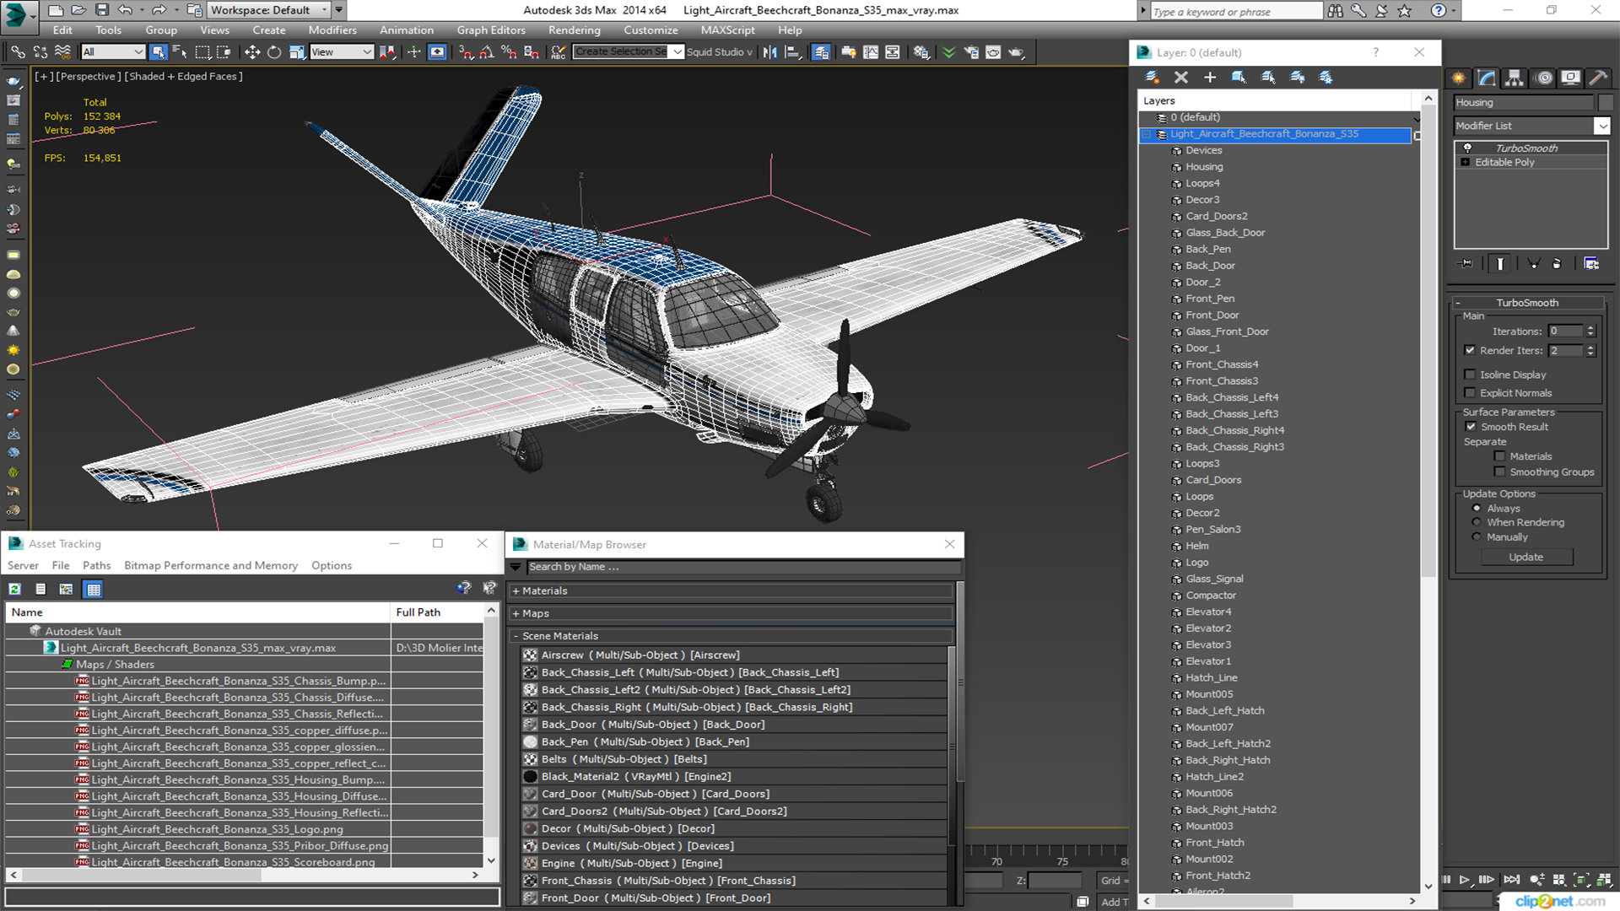The image size is (1620, 911).
Task: Open Select by Name dialog icon
Action: pyautogui.click(x=180, y=52)
